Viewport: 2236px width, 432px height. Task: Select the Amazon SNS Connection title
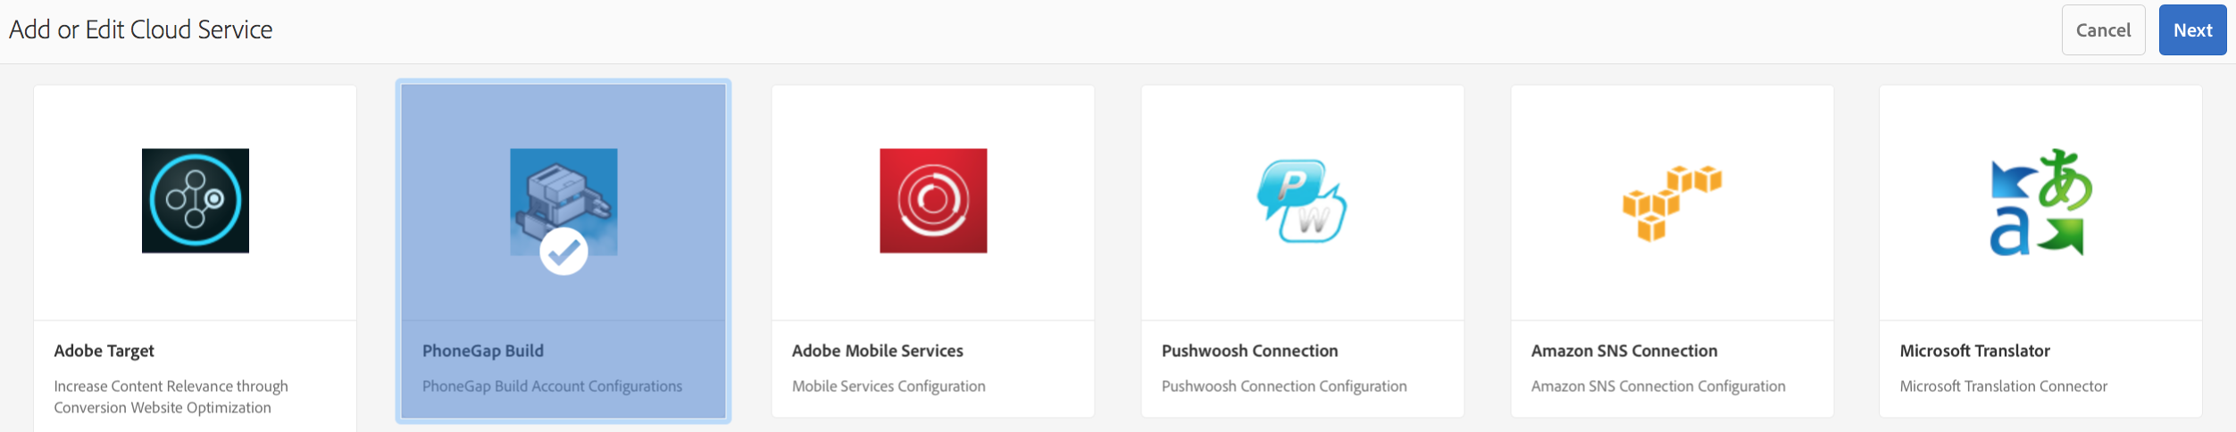click(1624, 351)
